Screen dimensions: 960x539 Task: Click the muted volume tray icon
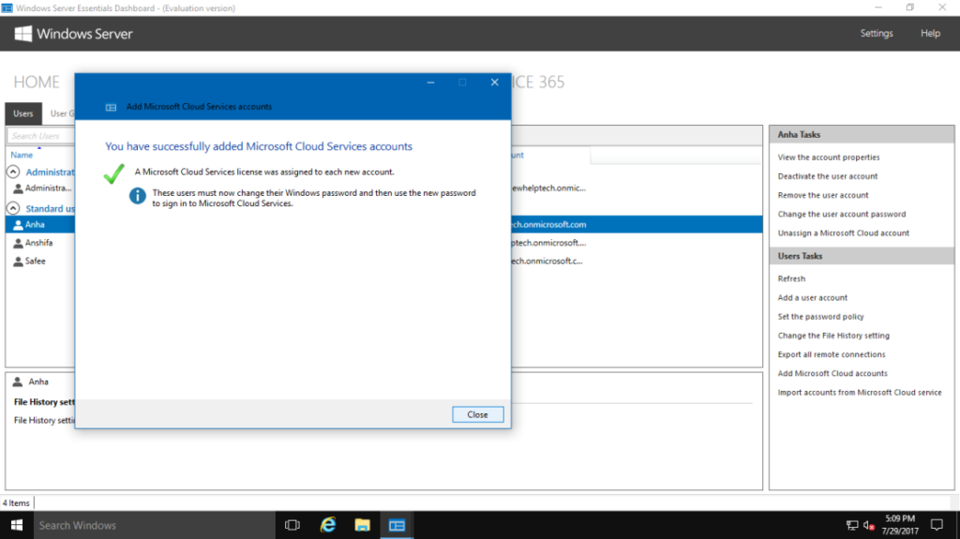(869, 526)
